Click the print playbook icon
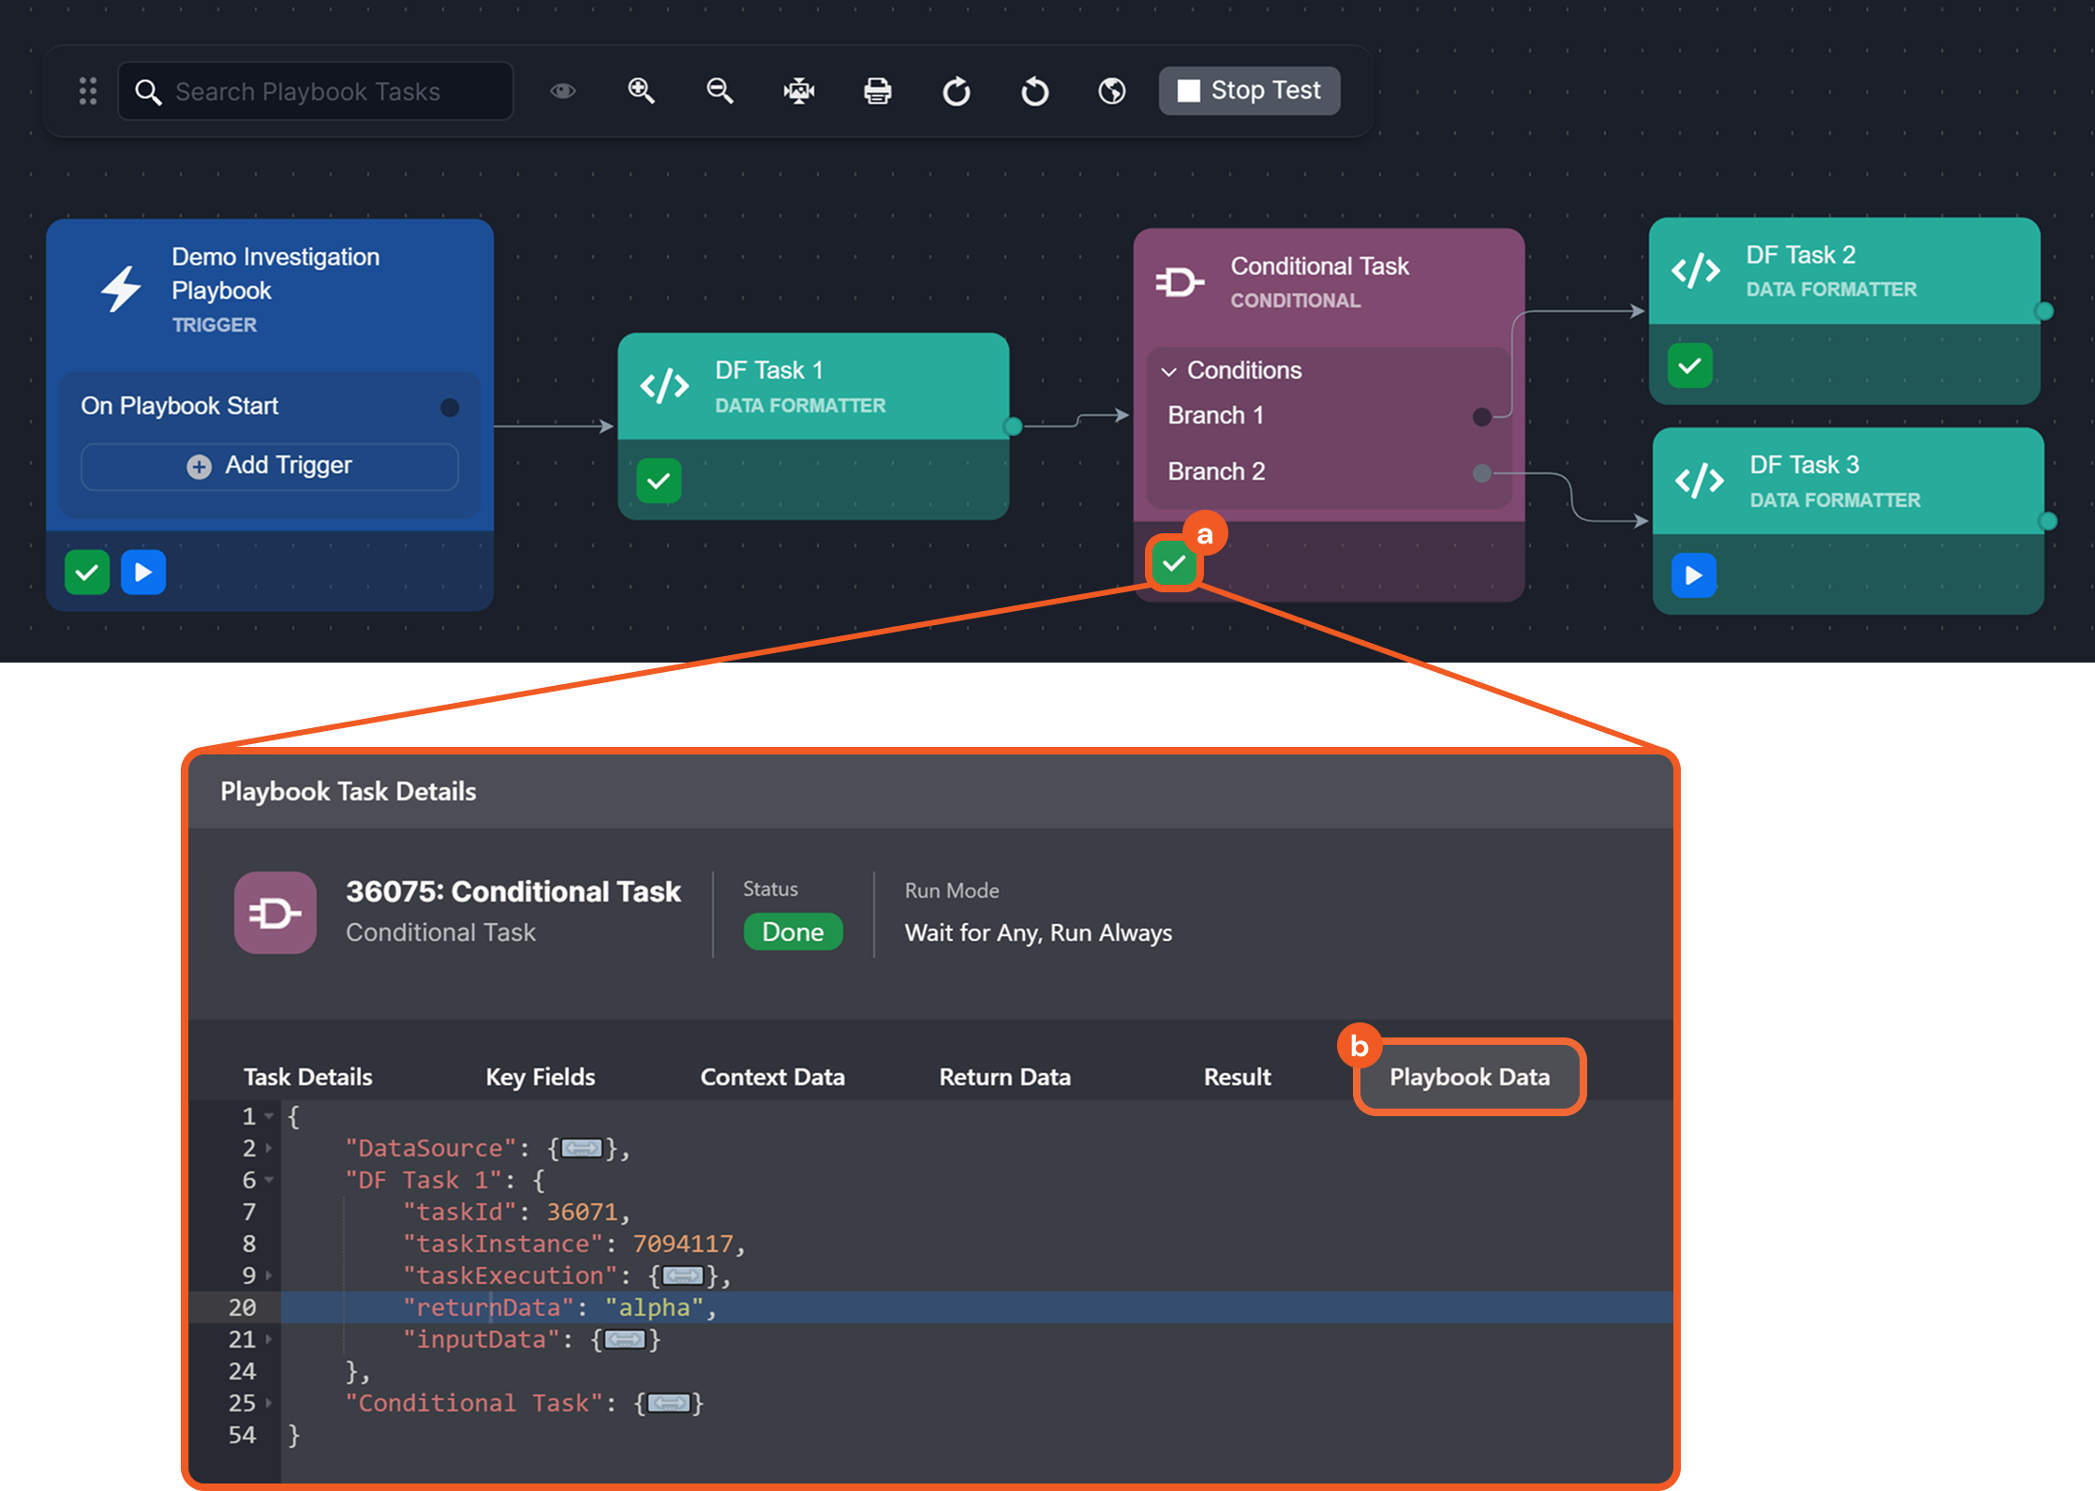Viewport: 2095px width, 1491px height. 877,91
